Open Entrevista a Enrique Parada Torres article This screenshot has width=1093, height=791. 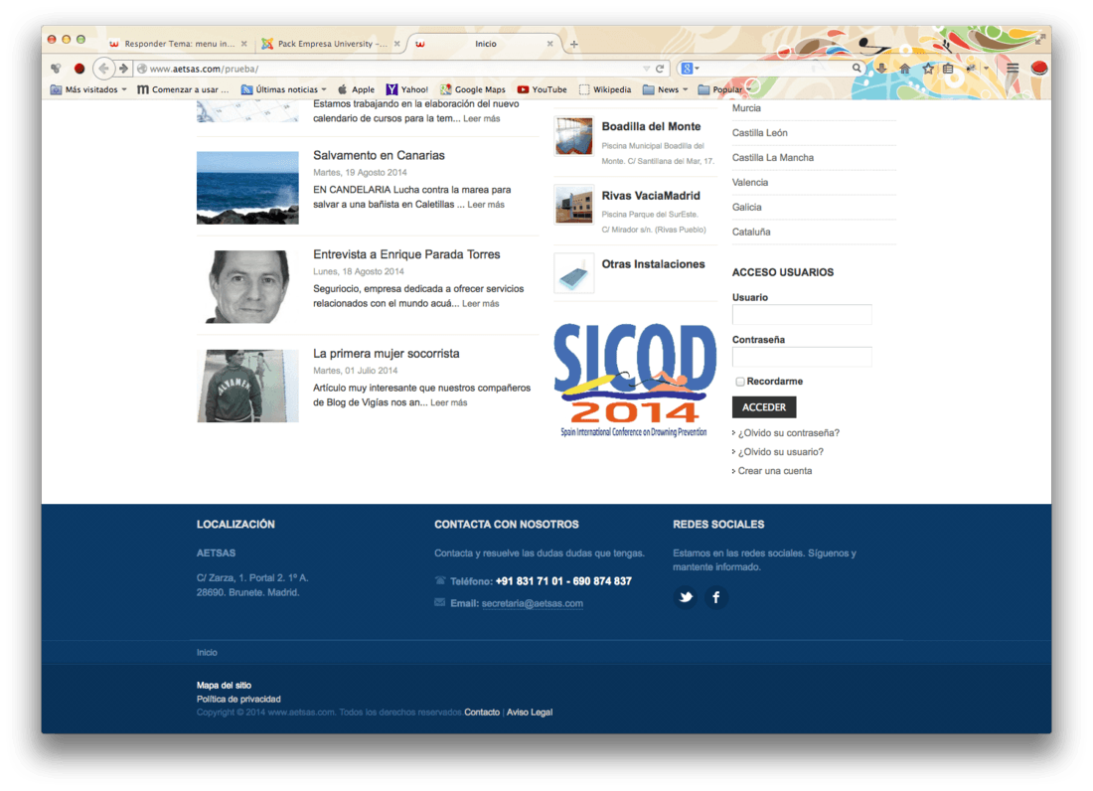(406, 254)
